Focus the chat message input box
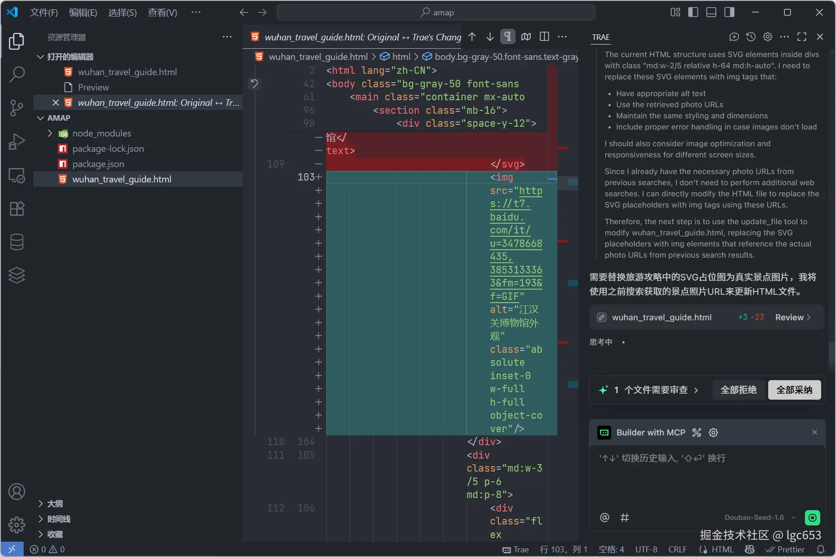The image size is (836, 557). (707, 478)
